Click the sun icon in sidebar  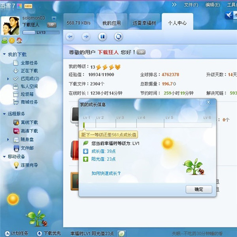point(13,199)
